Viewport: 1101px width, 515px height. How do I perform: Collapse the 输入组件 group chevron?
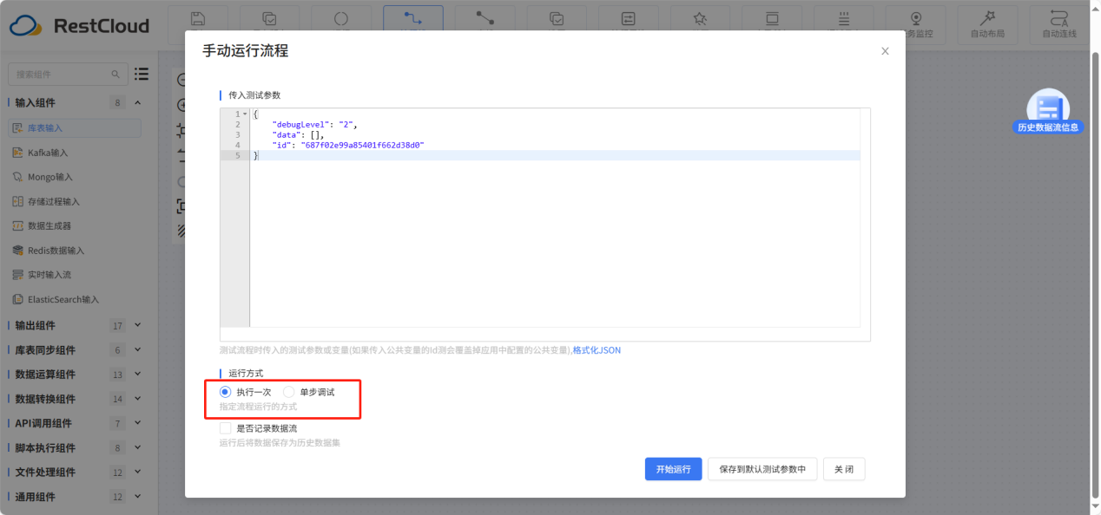138,103
